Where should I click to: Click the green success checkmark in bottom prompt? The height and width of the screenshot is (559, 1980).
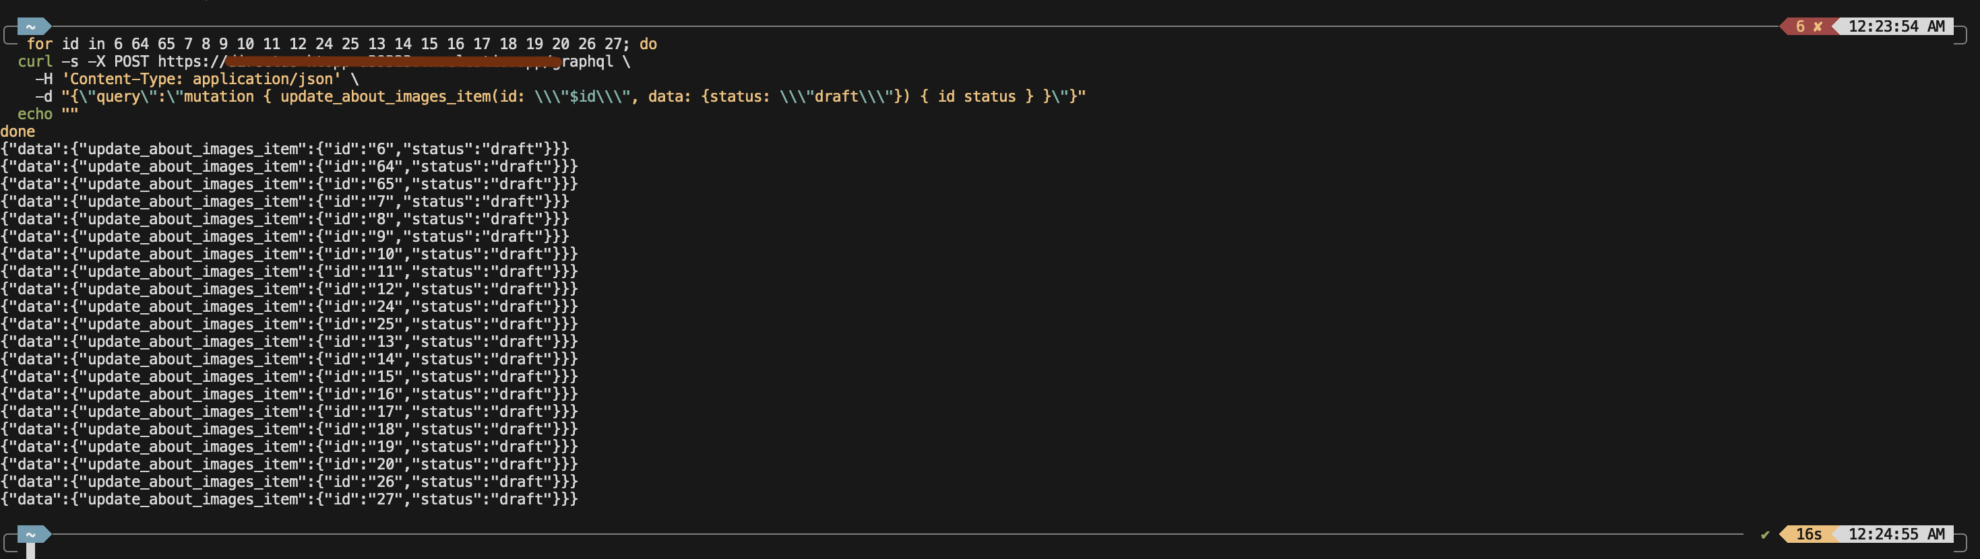click(x=1766, y=535)
